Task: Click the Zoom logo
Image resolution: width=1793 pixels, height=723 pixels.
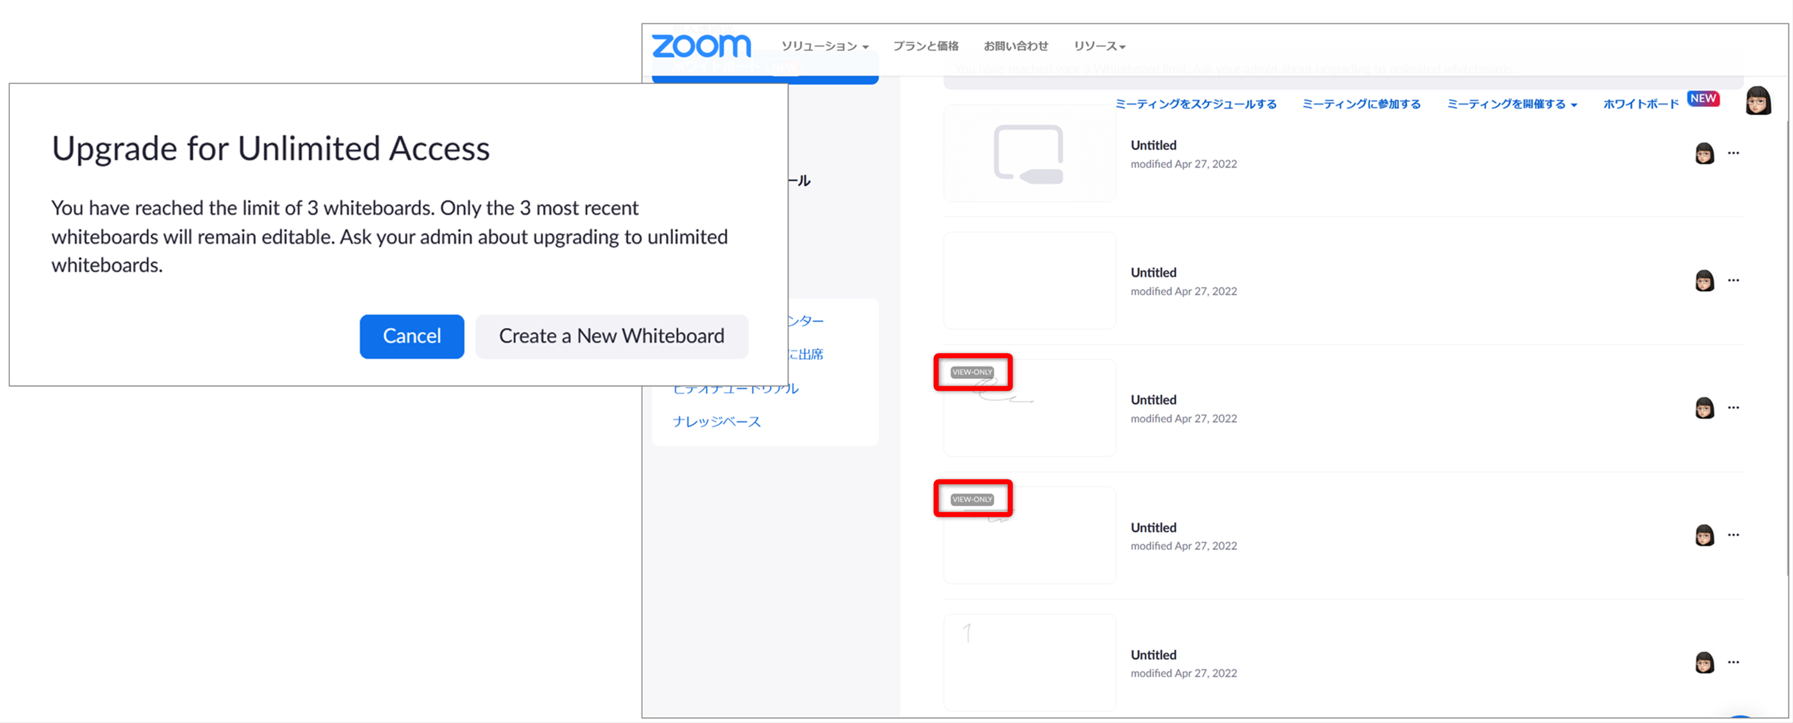Action: tap(701, 46)
